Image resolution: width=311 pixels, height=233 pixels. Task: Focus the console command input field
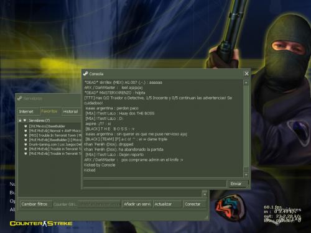coord(155,184)
